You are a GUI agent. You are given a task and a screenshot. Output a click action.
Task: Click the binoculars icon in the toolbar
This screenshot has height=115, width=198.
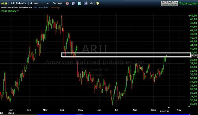92,3
